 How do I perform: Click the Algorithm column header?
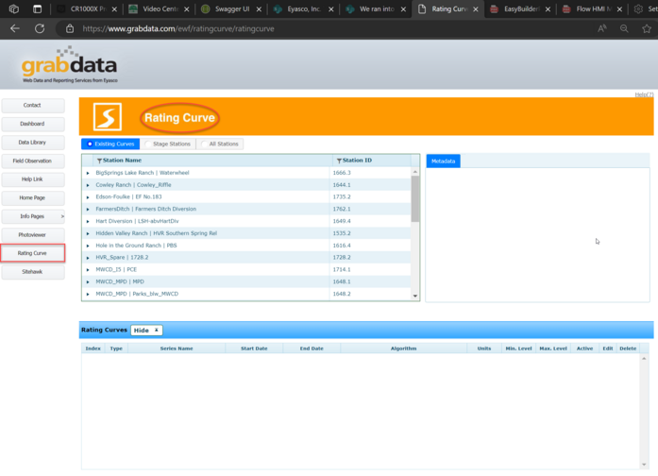point(404,348)
